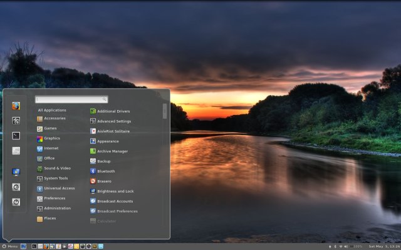Open the Games category
The height and width of the screenshot is (250, 401).
(x=47, y=128)
